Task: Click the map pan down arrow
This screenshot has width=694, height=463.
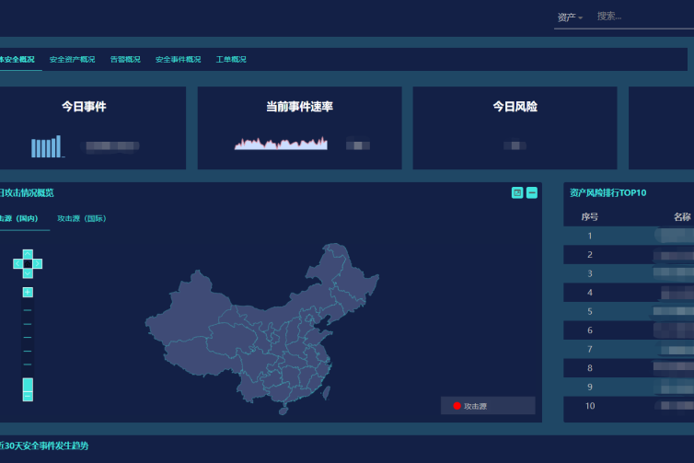Action: tap(28, 273)
